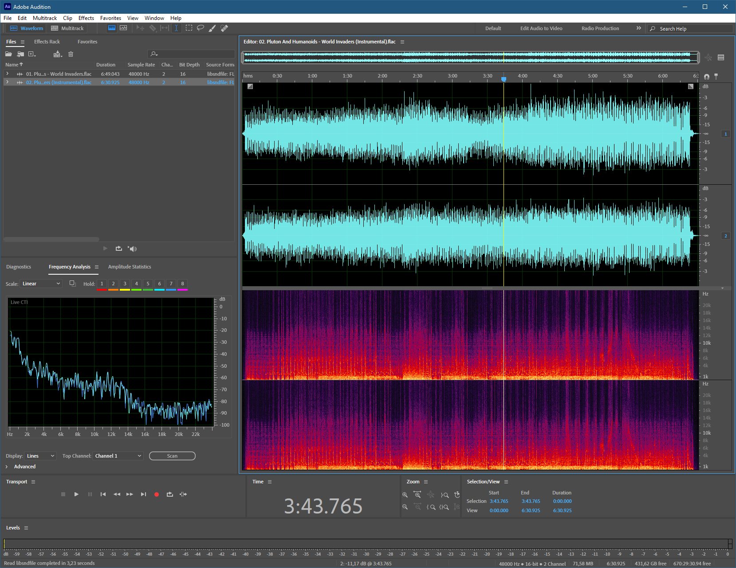Open the Favorites menu in menu bar

(110, 18)
